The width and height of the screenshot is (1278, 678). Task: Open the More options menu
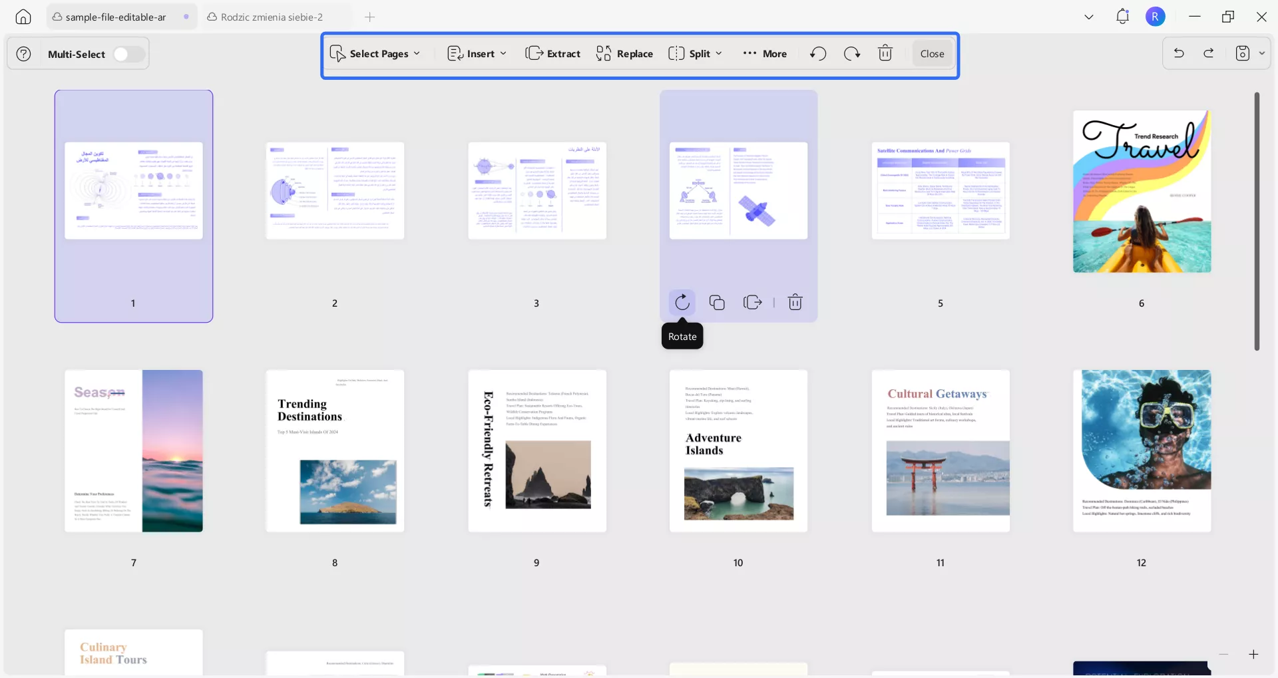click(765, 54)
